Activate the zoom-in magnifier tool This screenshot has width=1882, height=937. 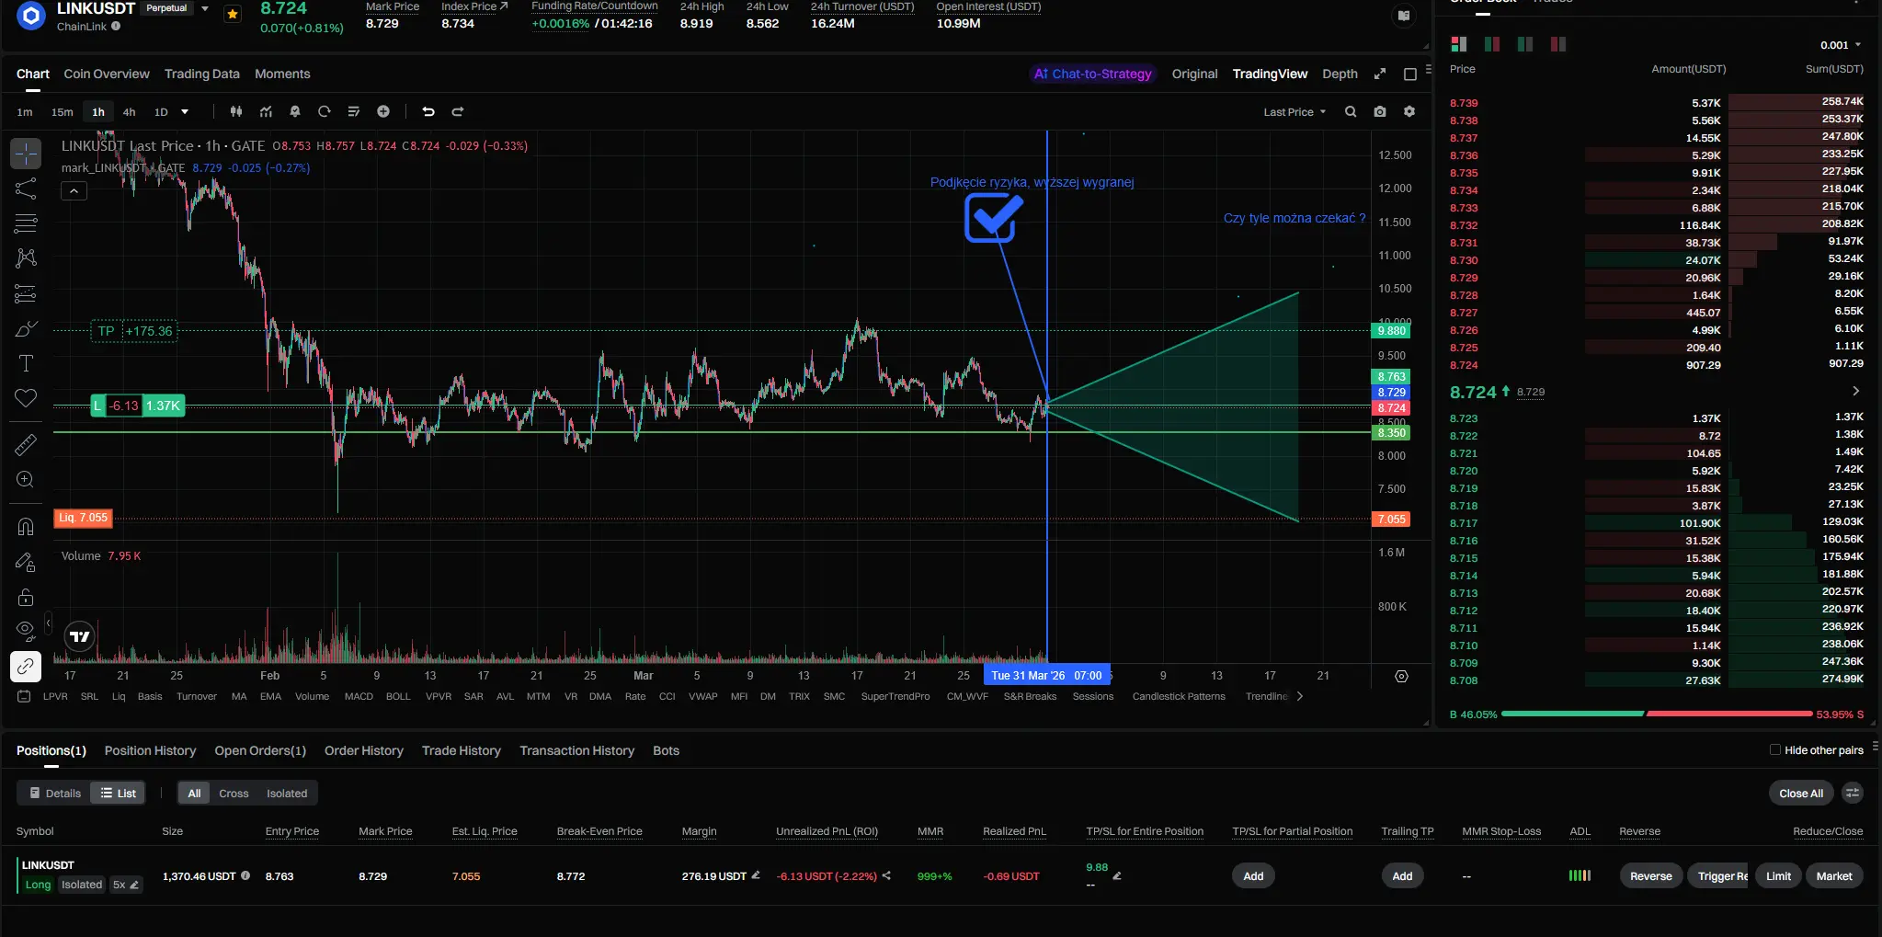(x=26, y=480)
